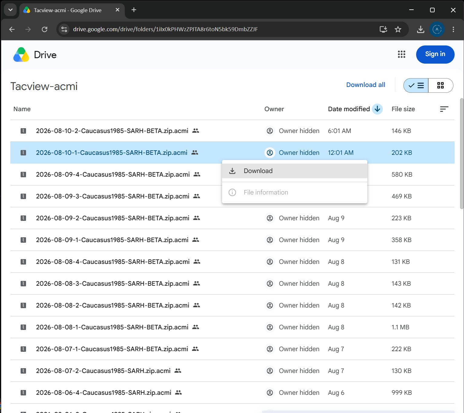
Task: Click the Google Drive logo
Action: 21,55
